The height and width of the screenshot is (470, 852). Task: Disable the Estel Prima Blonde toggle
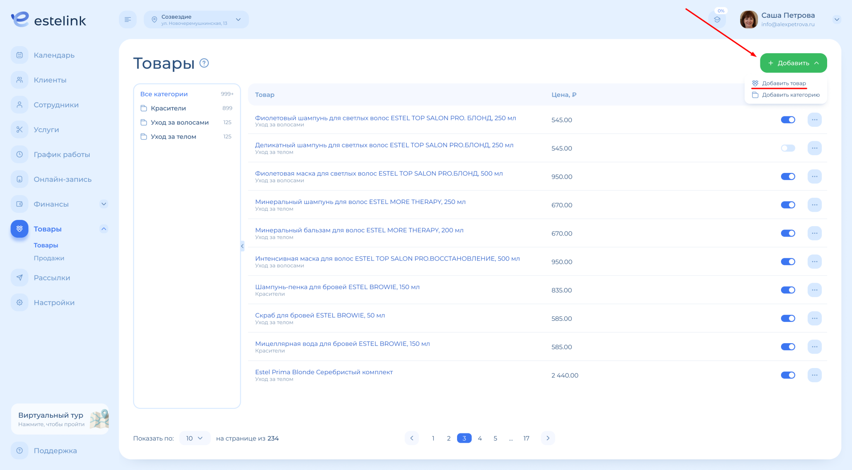[x=788, y=375]
